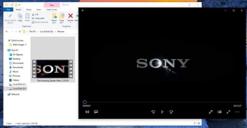This screenshot has width=247, height=128.
Task: Open subtitles and captions menu
Action: pyautogui.click(x=96, y=112)
